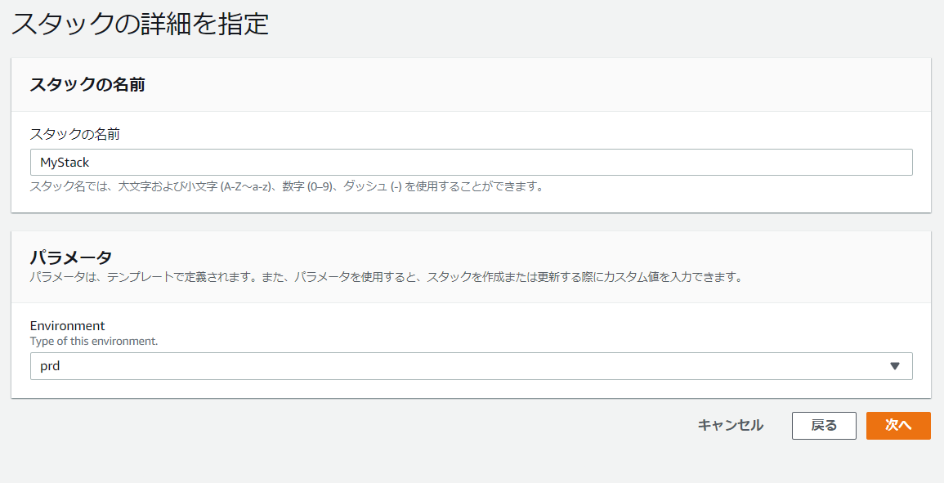Click the スタックの名前 field label above the input
Image resolution: width=944 pixels, height=483 pixels.
(74, 134)
